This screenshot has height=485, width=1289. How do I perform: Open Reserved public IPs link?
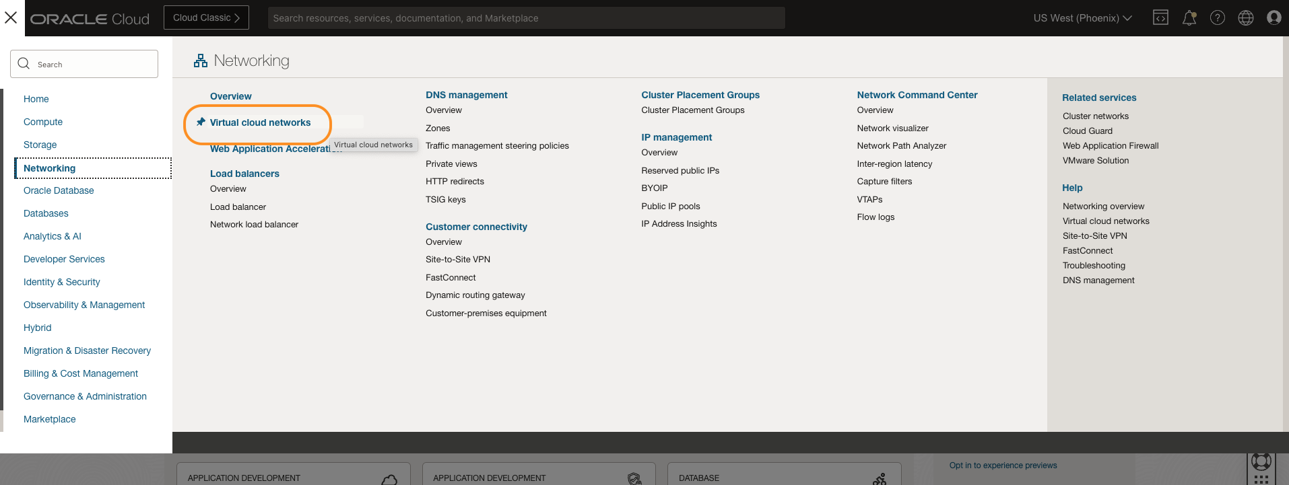[x=680, y=170]
